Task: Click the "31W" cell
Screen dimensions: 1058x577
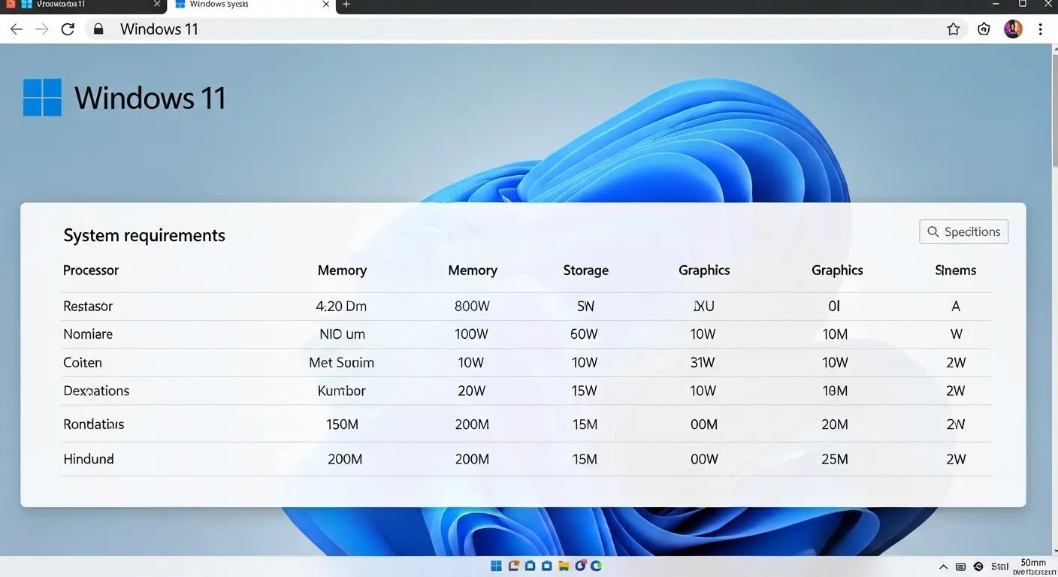Action: point(703,363)
